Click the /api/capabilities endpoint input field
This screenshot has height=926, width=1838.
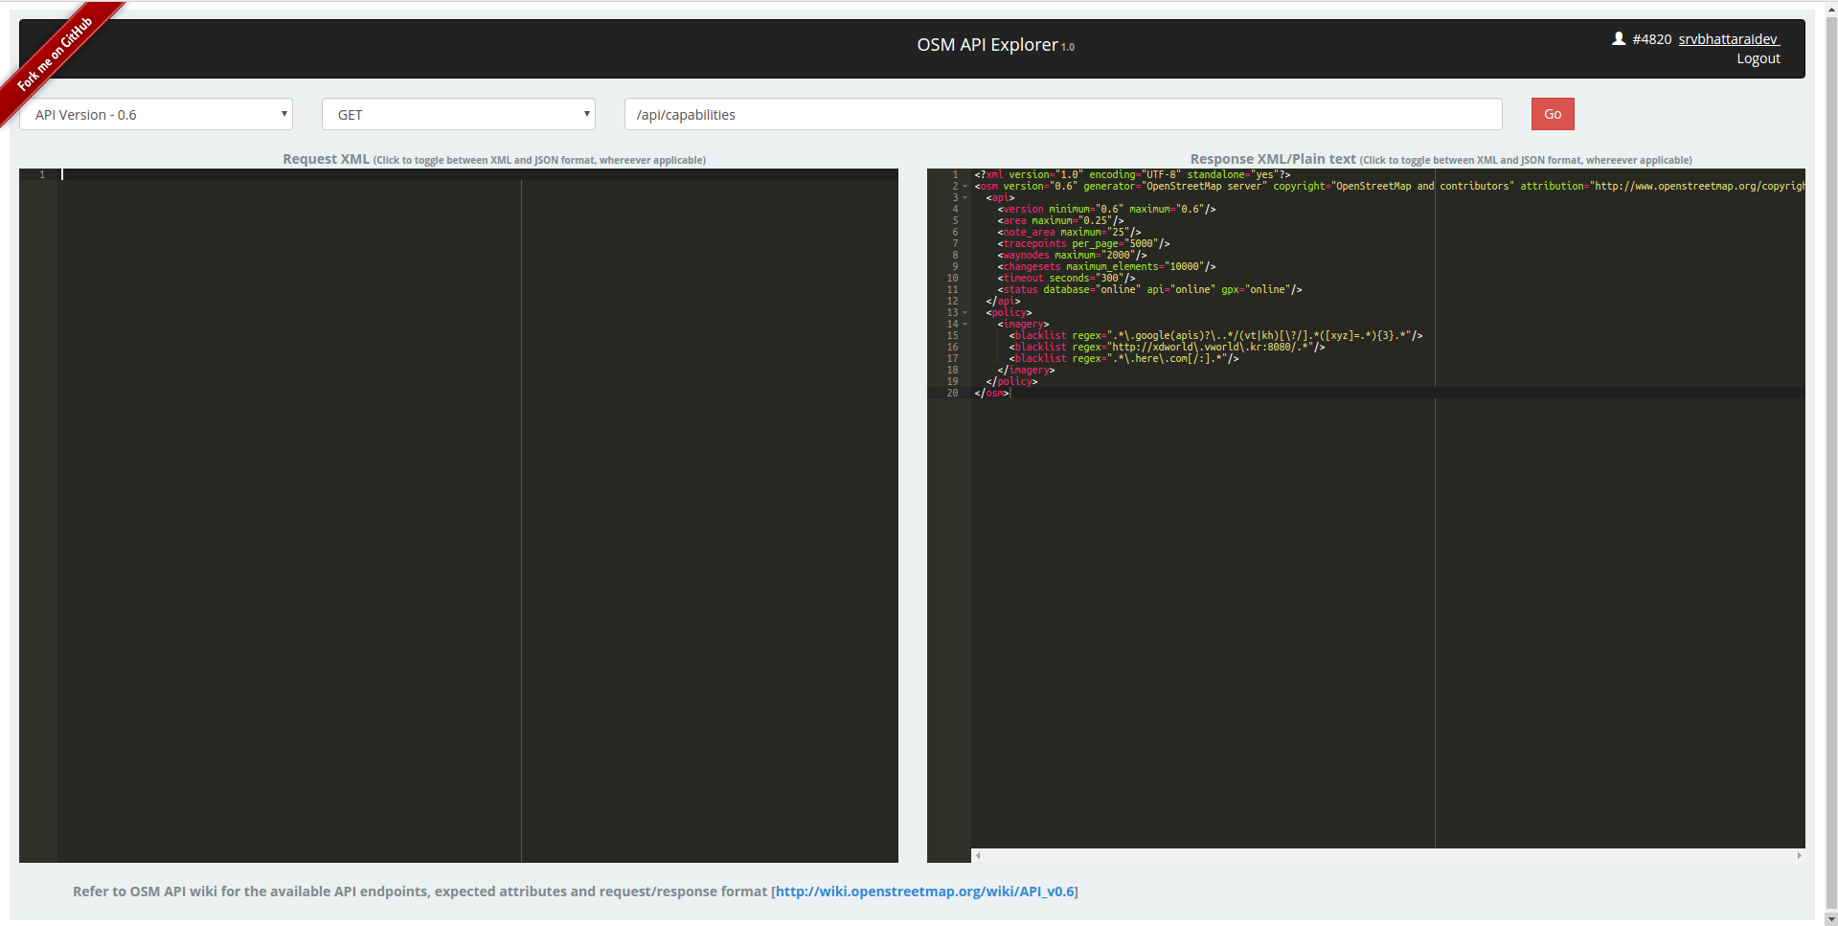1063,114
